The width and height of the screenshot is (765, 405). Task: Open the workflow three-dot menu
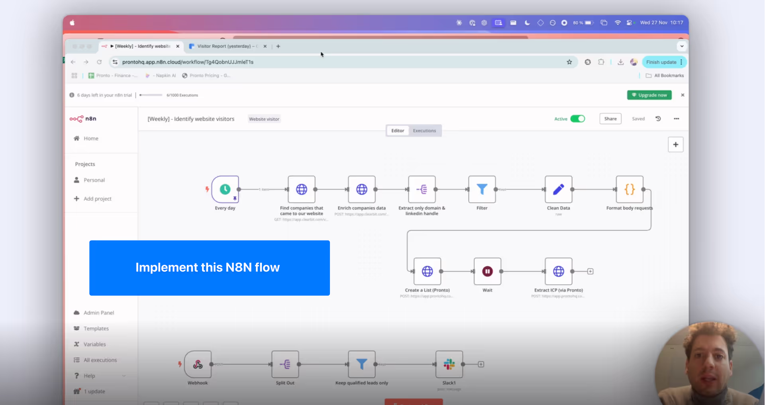pyautogui.click(x=677, y=119)
